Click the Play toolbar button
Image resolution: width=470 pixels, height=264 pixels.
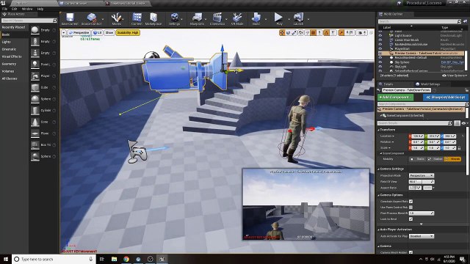point(279,19)
